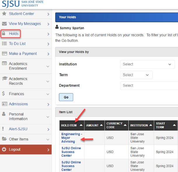178x172 pixels.
Task: Expand the Academics: Enrollment menu section
Action: (26, 66)
